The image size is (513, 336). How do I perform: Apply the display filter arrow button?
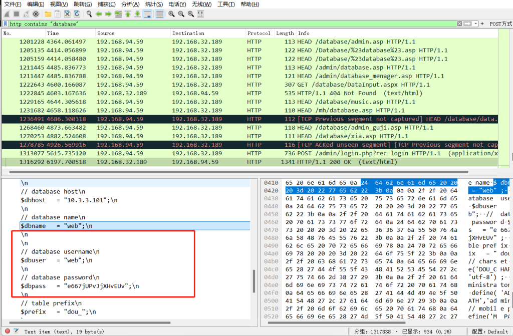tap(468, 24)
